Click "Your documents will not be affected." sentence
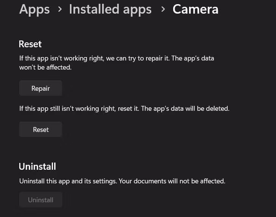Image resolution: width=276 pixels, height=217 pixels. 172,181
